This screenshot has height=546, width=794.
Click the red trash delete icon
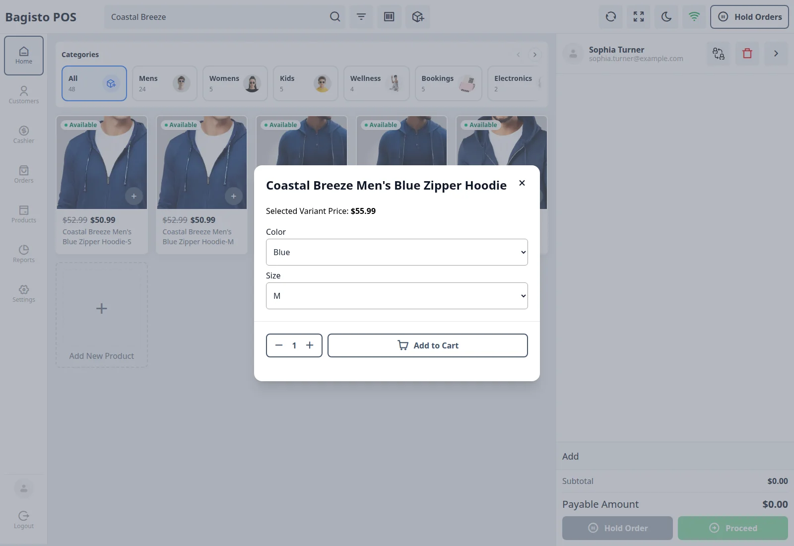(x=747, y=54)
